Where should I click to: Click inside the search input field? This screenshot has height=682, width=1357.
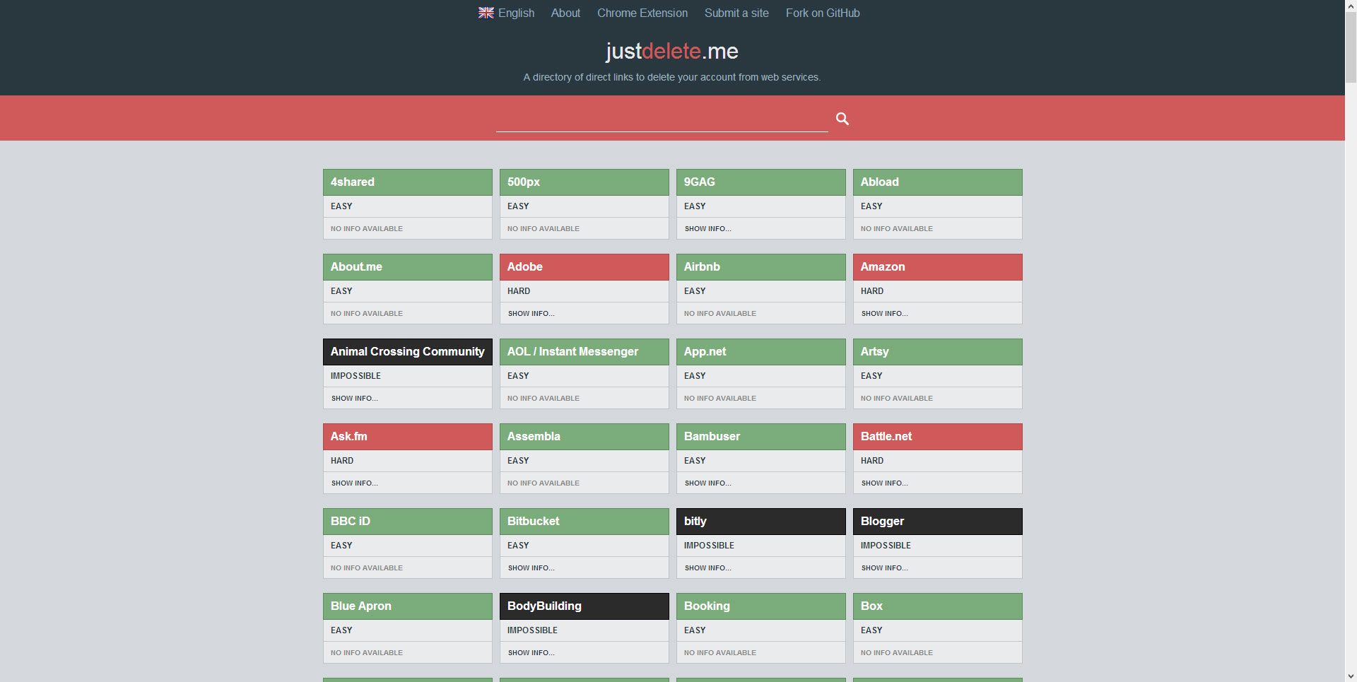(662, 119)
